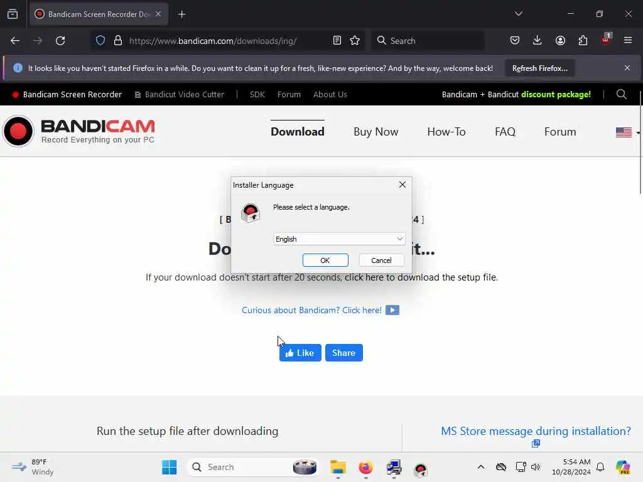Close the Bandicam Screen Recorder tab
The height and width of the screenshot is (482, 643).
158,14
